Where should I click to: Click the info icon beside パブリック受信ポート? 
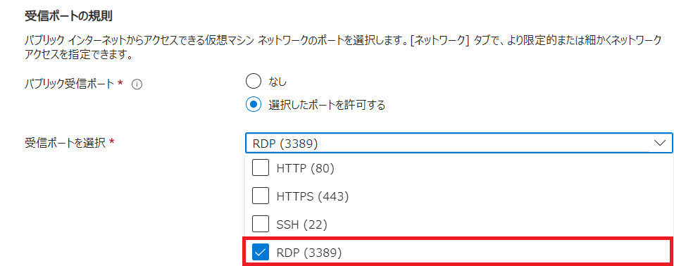(136, 84)
